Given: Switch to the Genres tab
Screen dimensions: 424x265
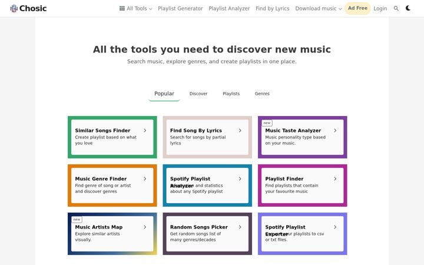Looking at the screenshot, I should [x=262, y=94].
